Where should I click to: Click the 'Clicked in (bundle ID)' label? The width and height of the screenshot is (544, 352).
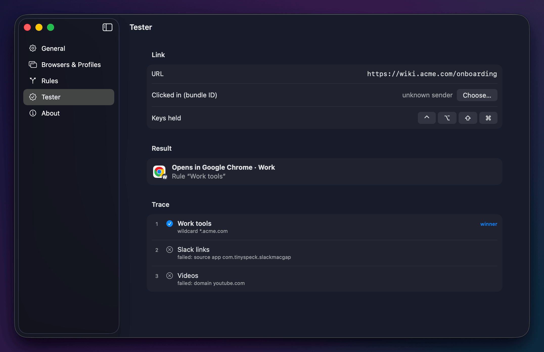pyautogui.click(x=184, y=95)
